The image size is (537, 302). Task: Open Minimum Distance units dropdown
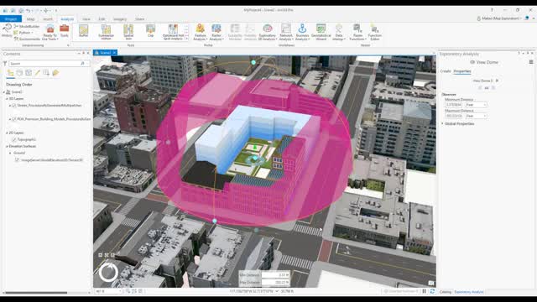coord(476,105)
